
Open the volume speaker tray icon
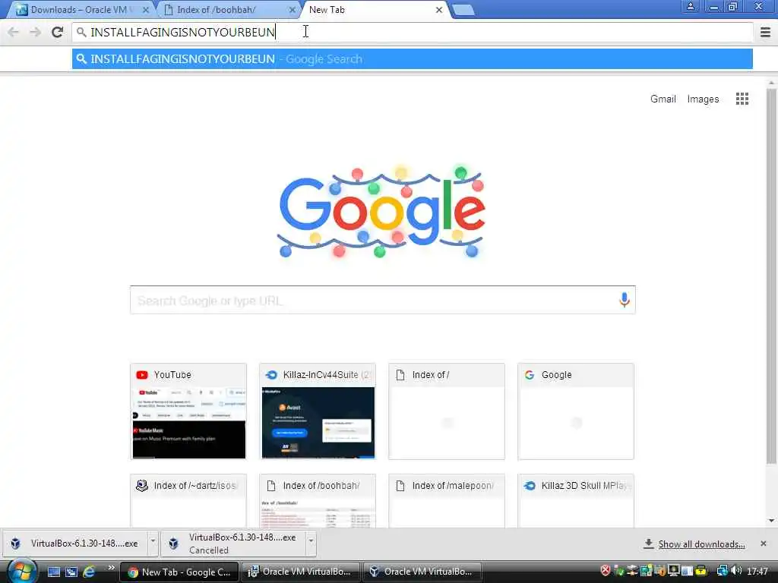pos(735,571)
